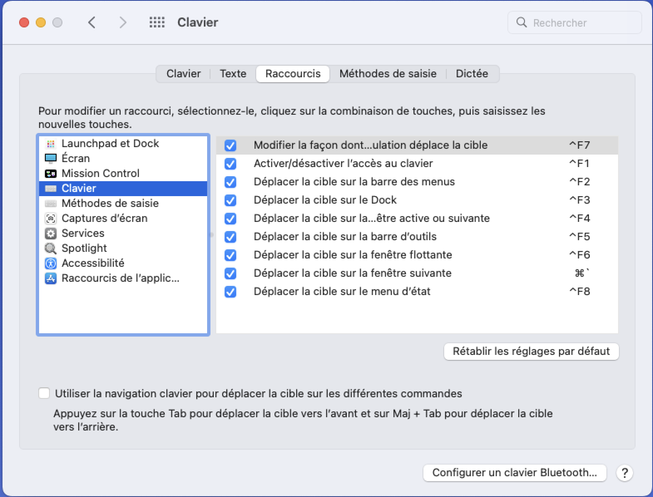Screen dimensions: 653x497
Task: Select Raccourcis de l'application icon
Action: click(51, 278)
